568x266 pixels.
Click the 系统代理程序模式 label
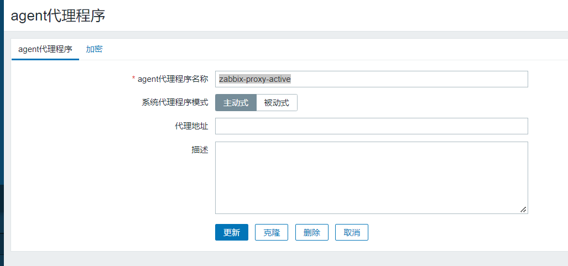[x=175, y=103]
